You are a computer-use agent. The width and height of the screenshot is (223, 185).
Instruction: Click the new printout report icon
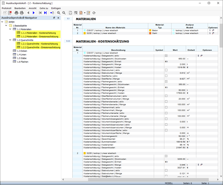pyautogui.click(x=5, y=13)
